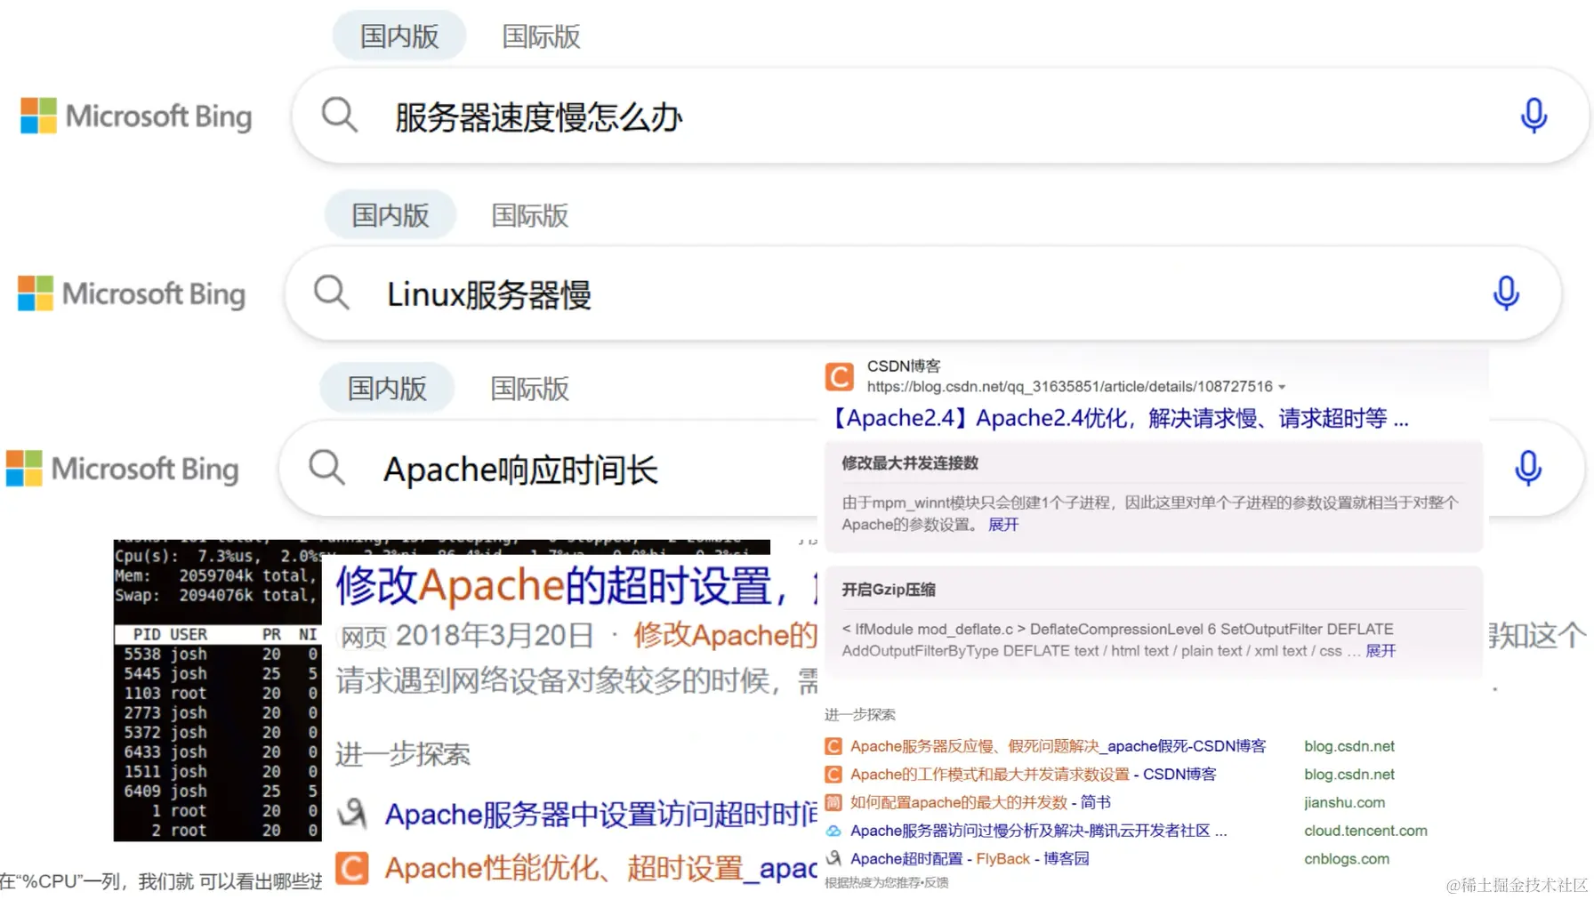The height and width of the screenshot is (900, 1594).
Task: Expand 展开 in the 开启Gzip压缩 section
Action: (1381, 650)
